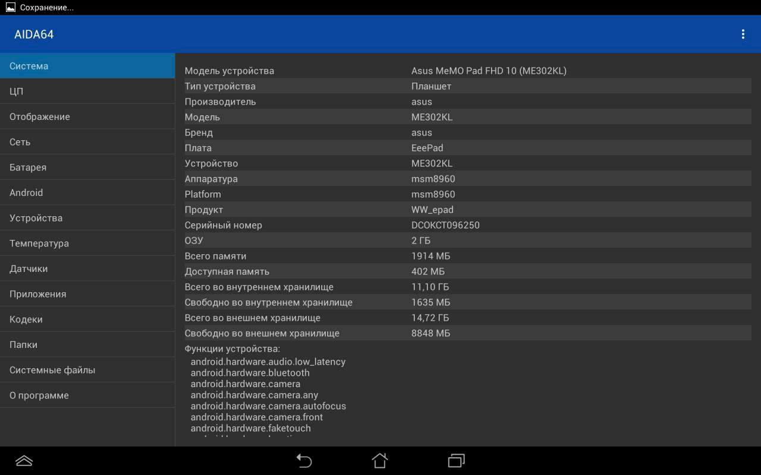Tap the screenshot saving notification icon

click(10, 8)
